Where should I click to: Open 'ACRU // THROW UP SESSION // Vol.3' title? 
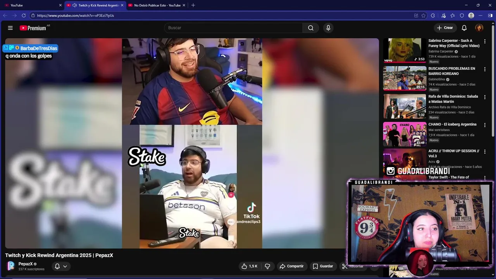click(x=454, y=153)
